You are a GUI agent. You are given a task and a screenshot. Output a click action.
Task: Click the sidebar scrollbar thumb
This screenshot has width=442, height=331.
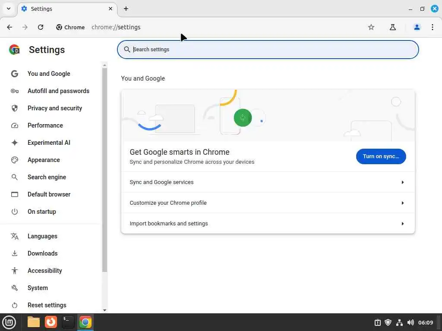tap(104, 170)
